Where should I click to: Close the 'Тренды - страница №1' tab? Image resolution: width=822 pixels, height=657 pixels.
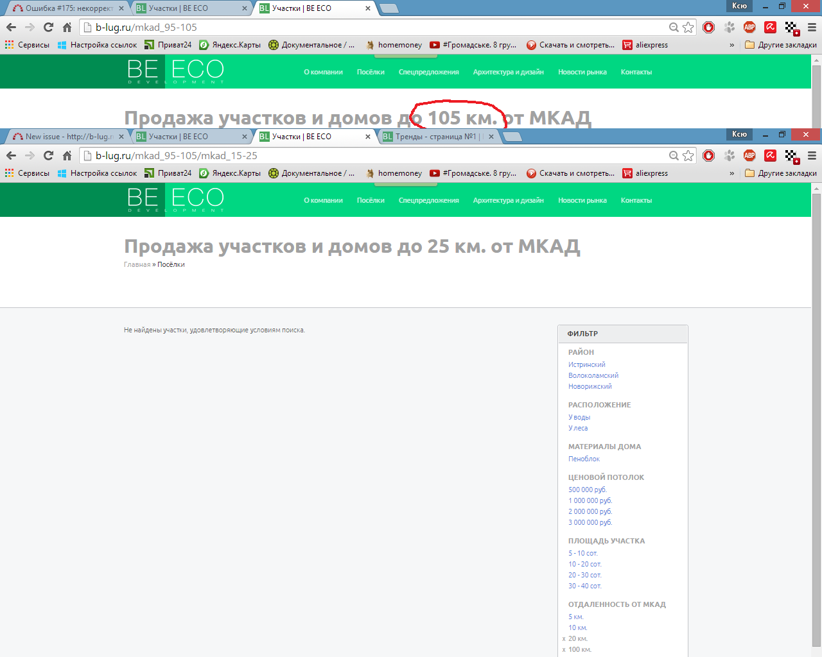click(491, 137)
